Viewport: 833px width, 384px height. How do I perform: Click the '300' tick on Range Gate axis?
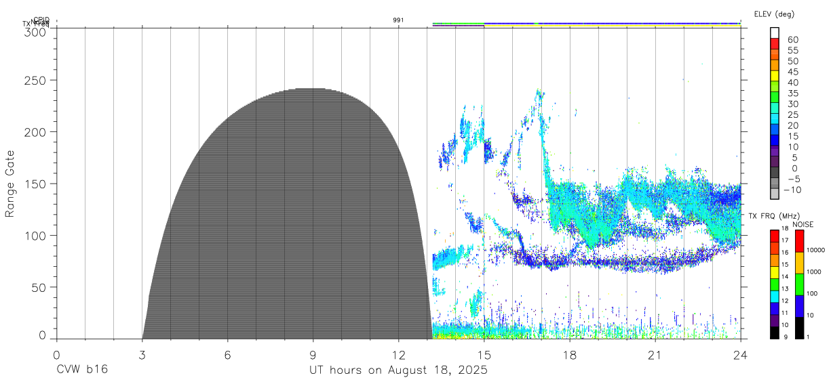pos(37,31)
